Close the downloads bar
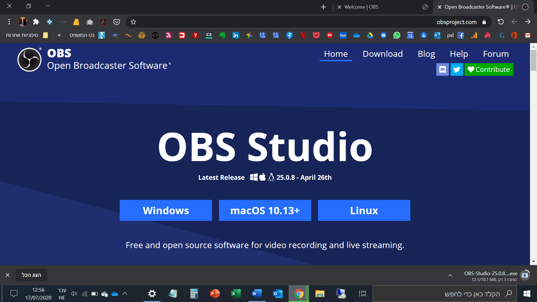The width and height of the screenshot is (537, 302). (8, 275)
